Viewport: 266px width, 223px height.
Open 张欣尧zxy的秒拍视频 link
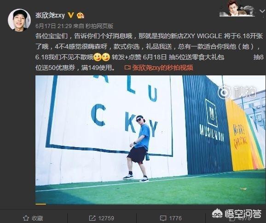163,68
